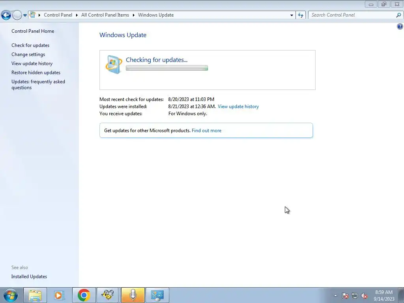Viewport: 404px width, 303px height.
Task: Open Installed Updates under See also
Action: point(29,277)
